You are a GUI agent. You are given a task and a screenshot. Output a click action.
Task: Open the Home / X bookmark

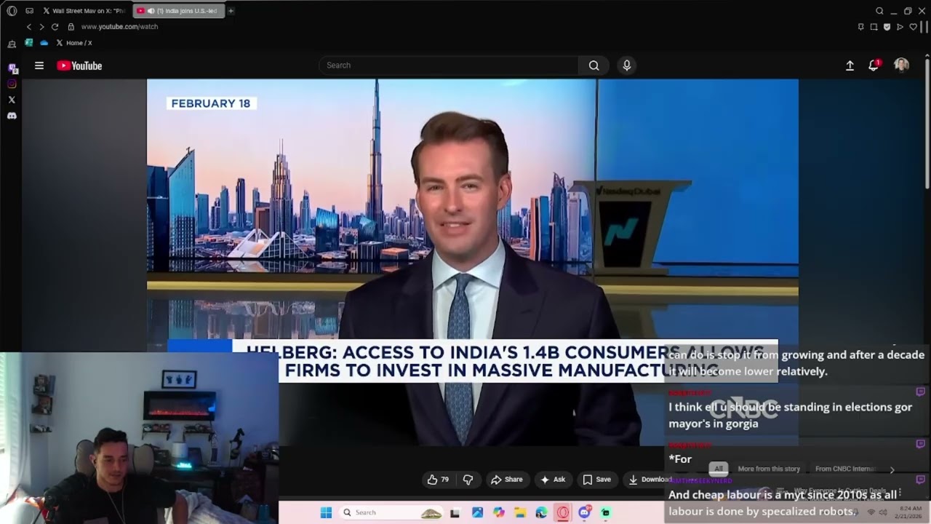coord(74,43)
